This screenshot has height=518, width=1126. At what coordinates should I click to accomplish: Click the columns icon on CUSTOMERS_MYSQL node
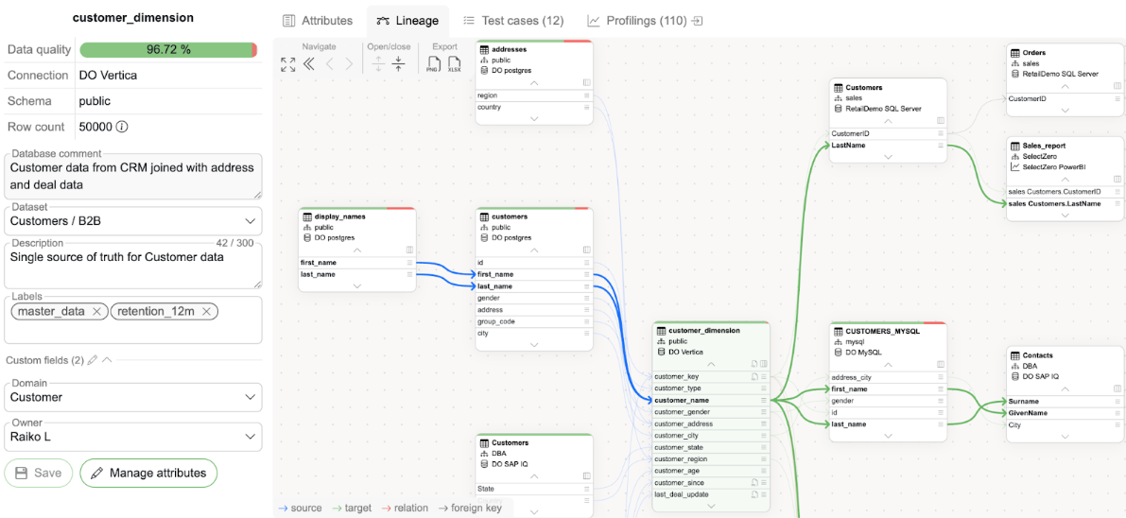940,364
